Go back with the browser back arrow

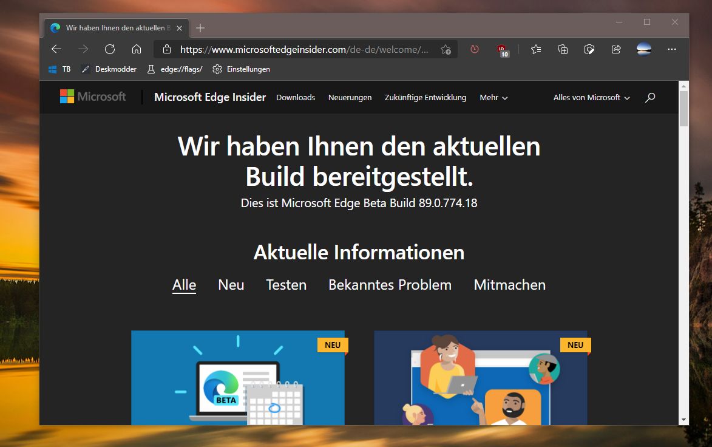[56, 49]
